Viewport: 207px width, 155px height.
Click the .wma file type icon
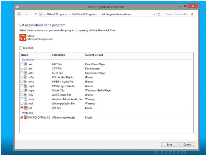click(x=26, y=99)
